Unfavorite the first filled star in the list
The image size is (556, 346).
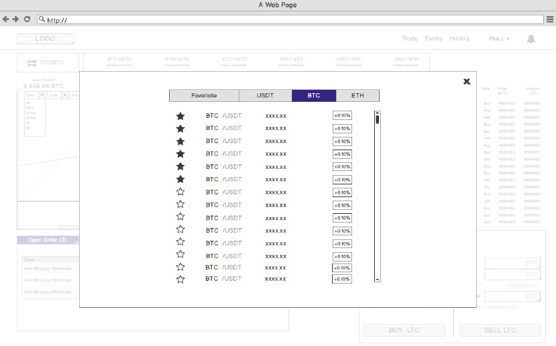click(x=180, y=116)
